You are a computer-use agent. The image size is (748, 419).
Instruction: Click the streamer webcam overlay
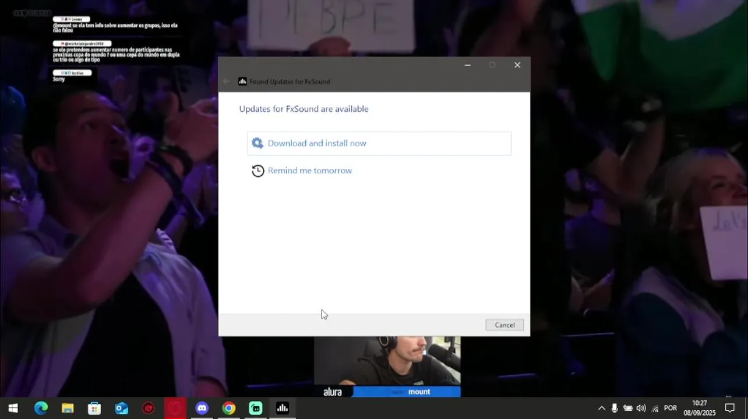click(387, 361)
